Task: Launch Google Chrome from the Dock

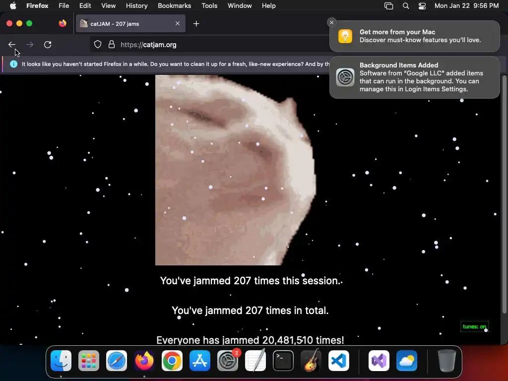Action: pyautogui.click(x=172, y=361)
